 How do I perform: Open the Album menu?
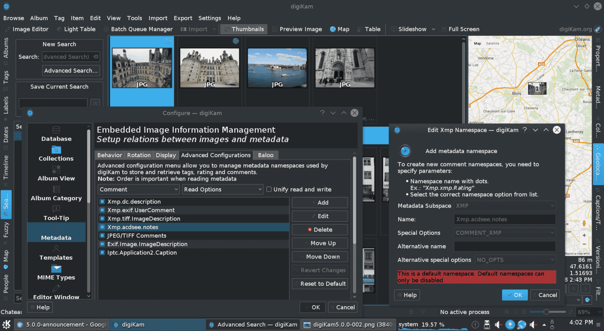point(39,18)
